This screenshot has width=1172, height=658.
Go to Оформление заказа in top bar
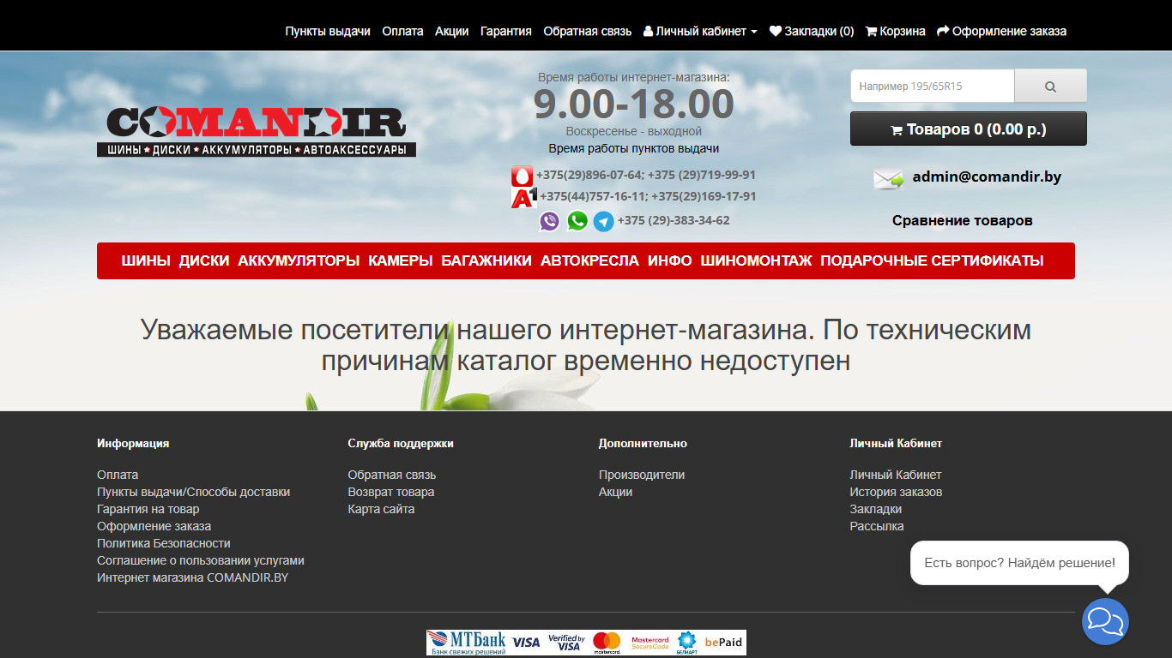pyautogui.click(x=1001, y=31)
